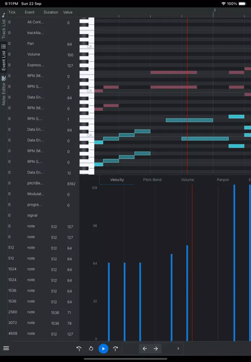The height and width of the screenshot is (362, 251).
Task: Select the first velocity bar at level 64
Action: [x=109, y=302]
